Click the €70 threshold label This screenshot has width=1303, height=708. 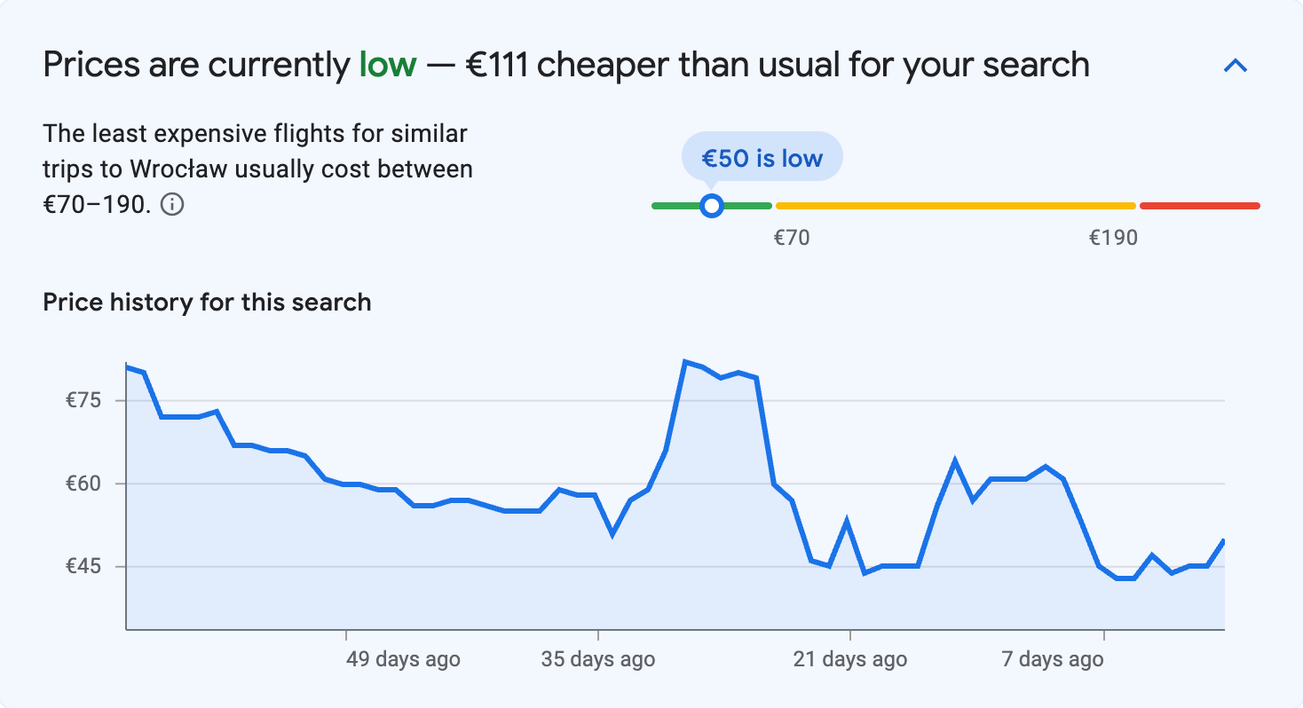click(793, 237)
